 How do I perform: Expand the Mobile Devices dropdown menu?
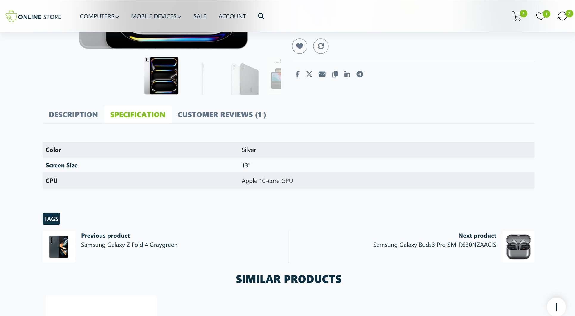pos(156,16)
